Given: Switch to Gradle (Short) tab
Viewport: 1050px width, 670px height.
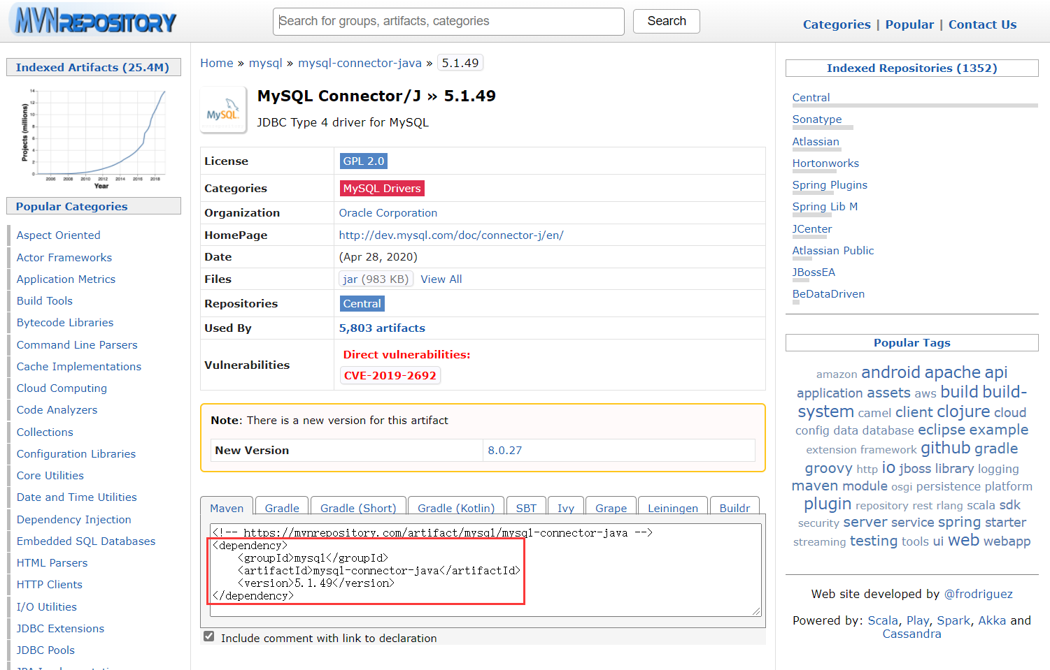Looking at the screenshot, I should point(358,508).
